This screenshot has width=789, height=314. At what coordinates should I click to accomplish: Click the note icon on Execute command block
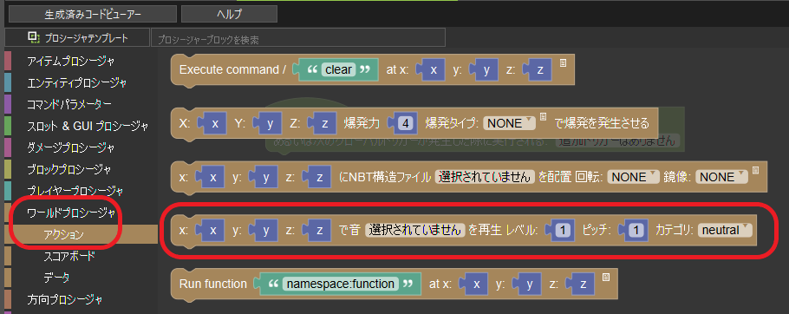[x=563, y=63]
